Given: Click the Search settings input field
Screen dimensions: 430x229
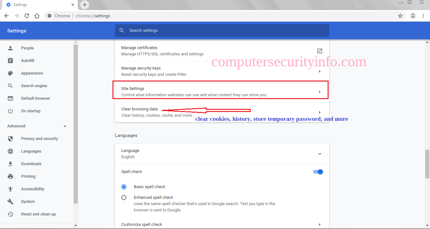Looking at the screenshot, I should click(222, 31).
